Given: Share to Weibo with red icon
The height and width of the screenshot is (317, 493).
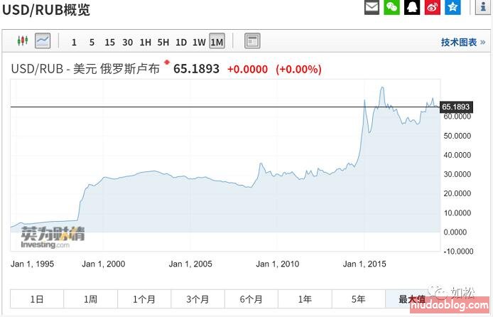Looking at the screenshot, I should pyautogui.click(x=433, y=8).
